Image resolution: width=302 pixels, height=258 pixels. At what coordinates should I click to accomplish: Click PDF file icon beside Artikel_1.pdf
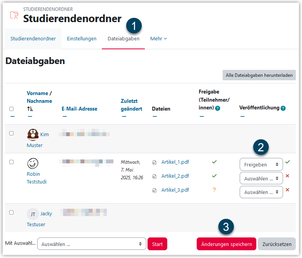click(x=154, y=163)
